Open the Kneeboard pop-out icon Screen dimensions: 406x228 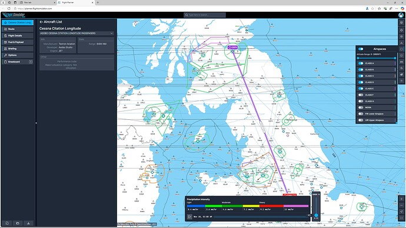(x=31, y=62)
